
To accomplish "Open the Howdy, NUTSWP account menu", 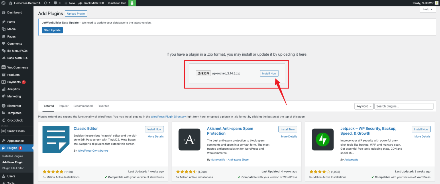I will (x=423, y=3).
